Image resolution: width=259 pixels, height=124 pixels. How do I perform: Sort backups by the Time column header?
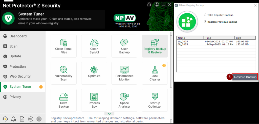coord(219,38)
